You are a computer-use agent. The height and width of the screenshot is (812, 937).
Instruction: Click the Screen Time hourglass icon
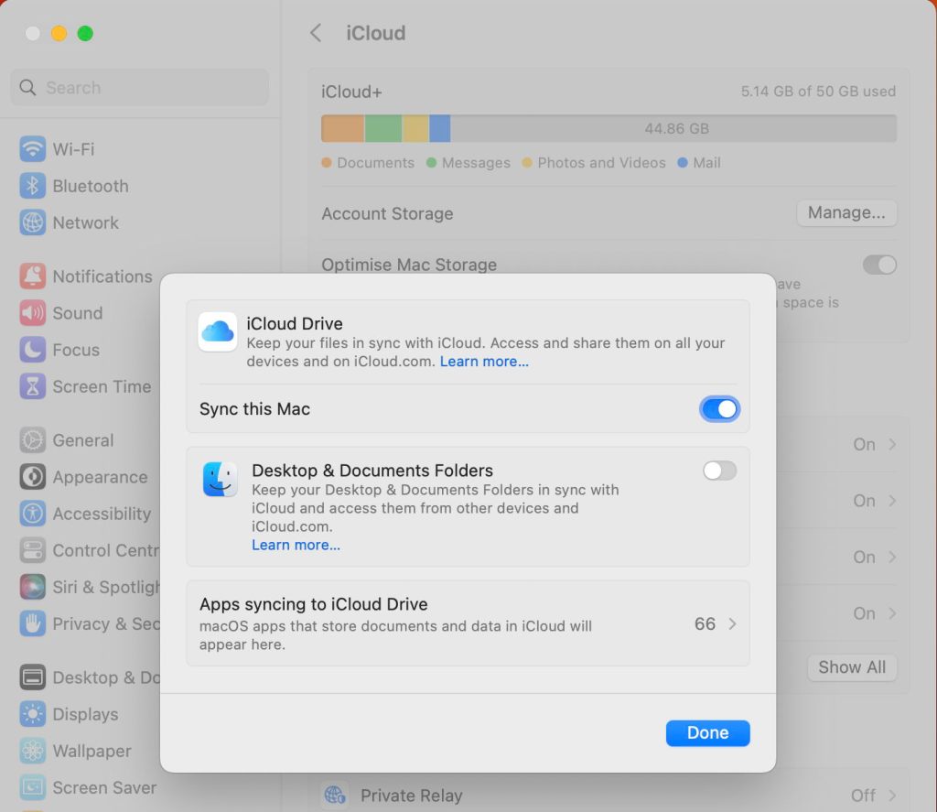coord(33,386)
